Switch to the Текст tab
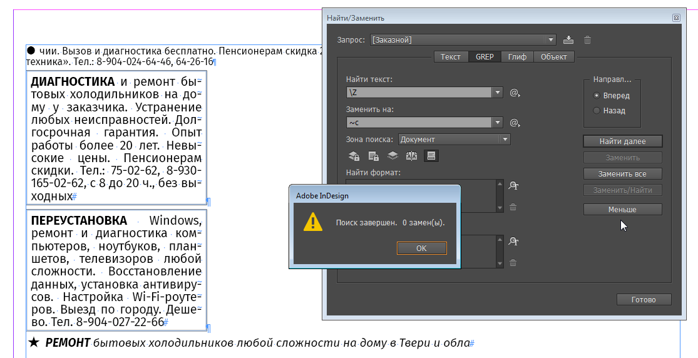 click(x=450, y=57)
